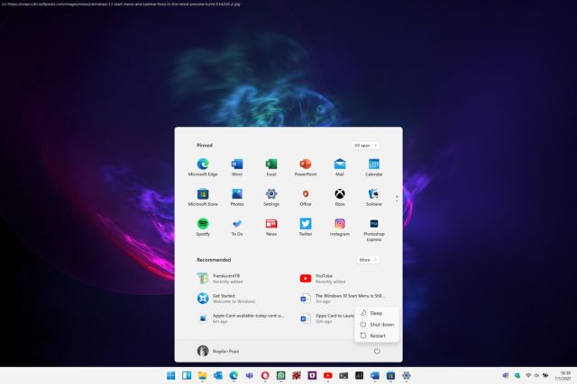The width and height of the screenshot is (577, 384).
Task: Open Photoshop Express
Action: pyautogui.click(x=374, y=230)
